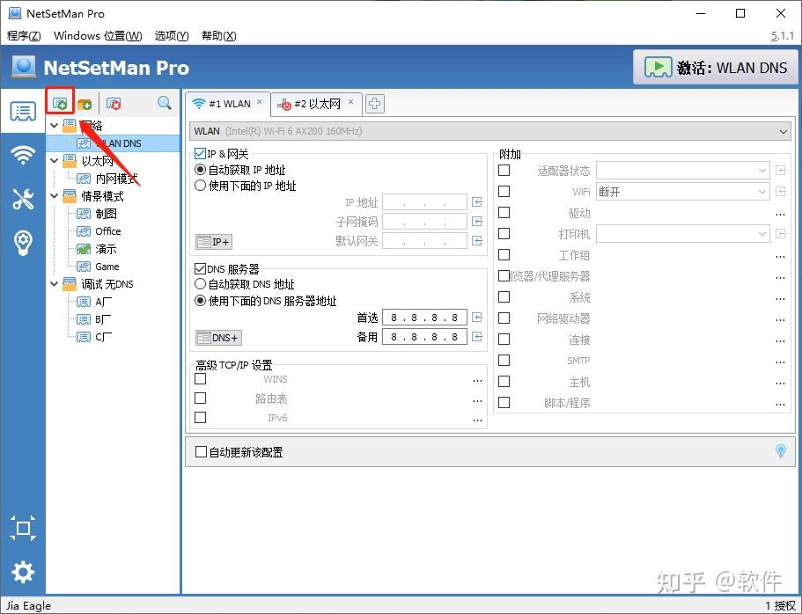
Task: Select the WiFi management sidebar icon
Action: pos(22,154)
